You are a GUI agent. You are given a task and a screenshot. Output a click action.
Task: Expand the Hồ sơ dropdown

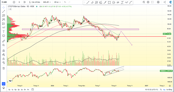pos(57,2)
